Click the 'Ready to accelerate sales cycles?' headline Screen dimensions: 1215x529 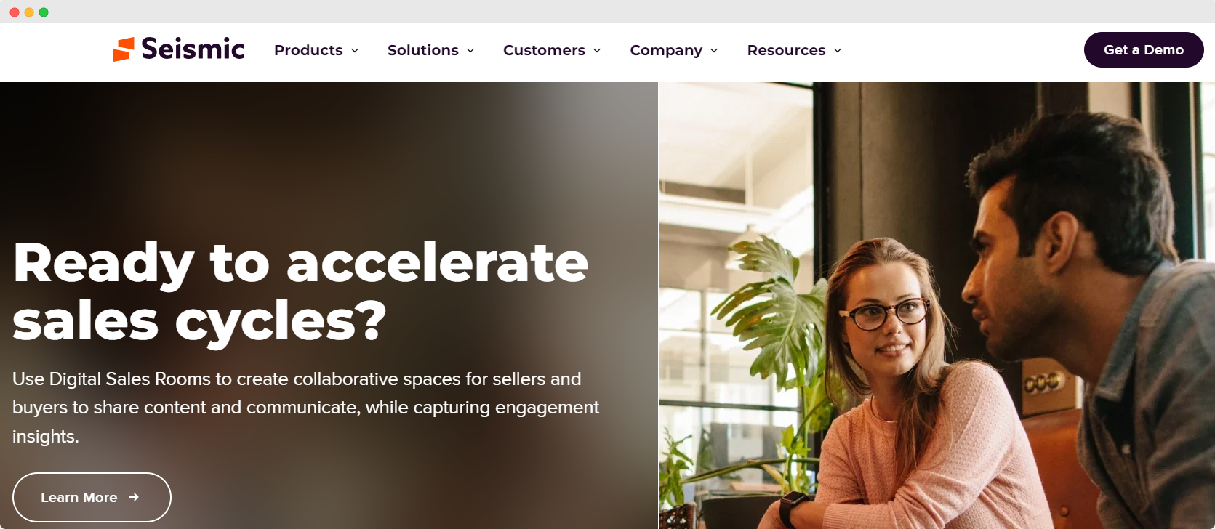point(298,291)
